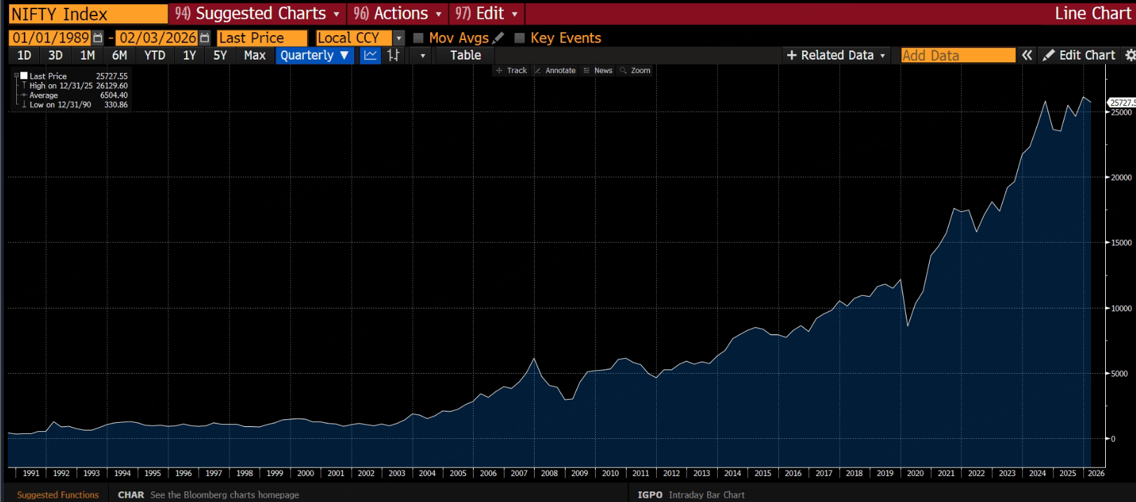The height and width of the screenshot is (502, 1136).
Task: Expand the Local CCY currency dropdown
Action: [x=399, y=38]
